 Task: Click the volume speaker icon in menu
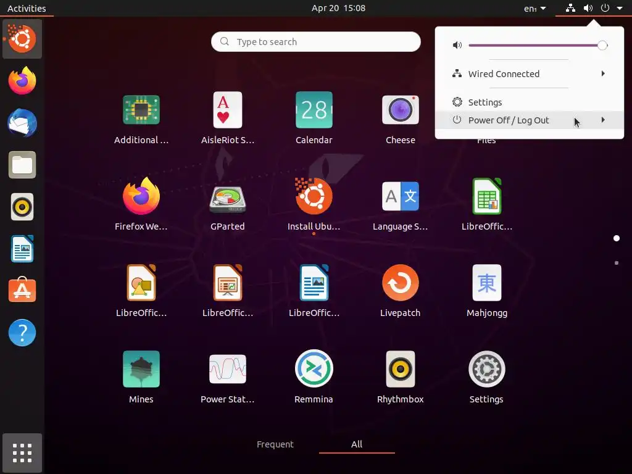(457, 45)
